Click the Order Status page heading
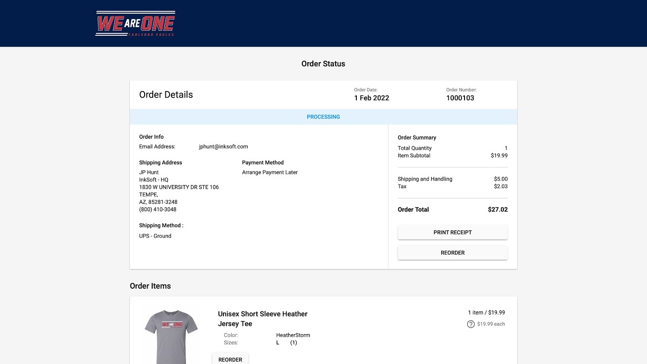Viewport: 647px width, 364px height. pyautogui.click(x=323, y=64)
